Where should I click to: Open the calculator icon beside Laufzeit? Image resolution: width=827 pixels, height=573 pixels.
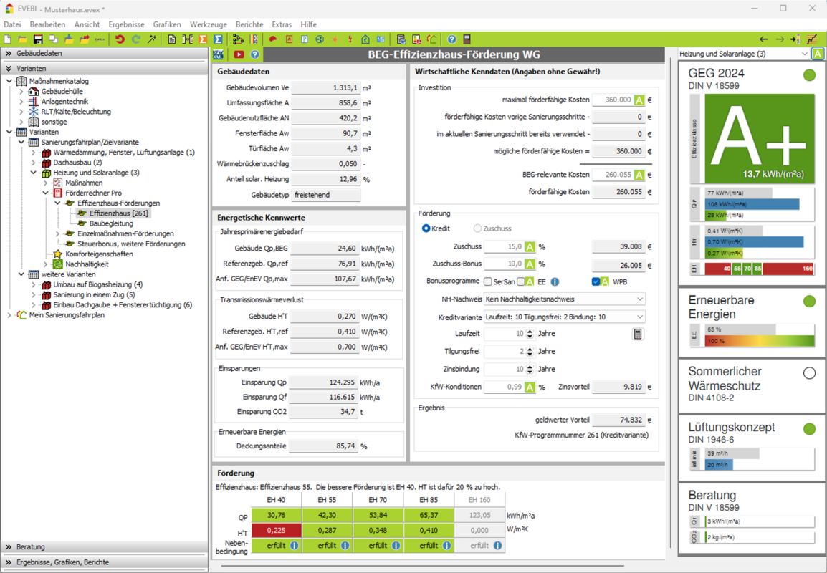(638, 334)
